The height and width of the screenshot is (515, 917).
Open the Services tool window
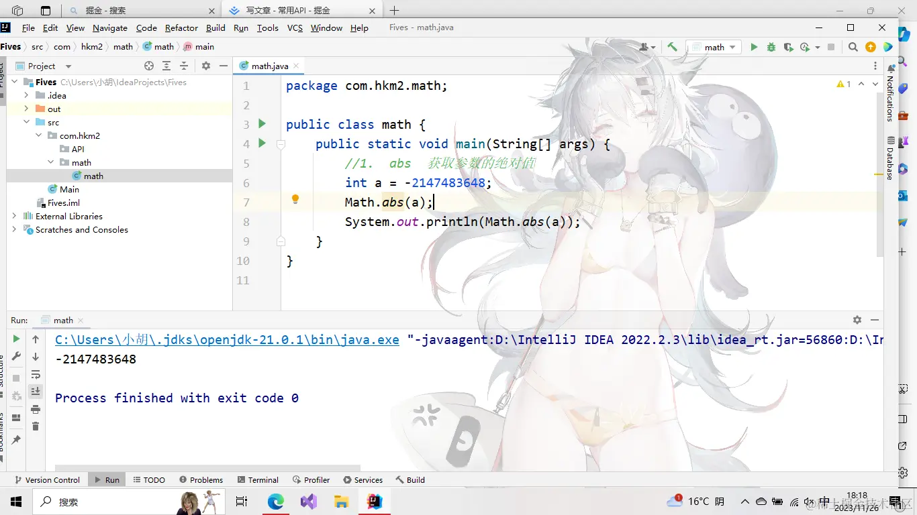(x=363, y=479)
